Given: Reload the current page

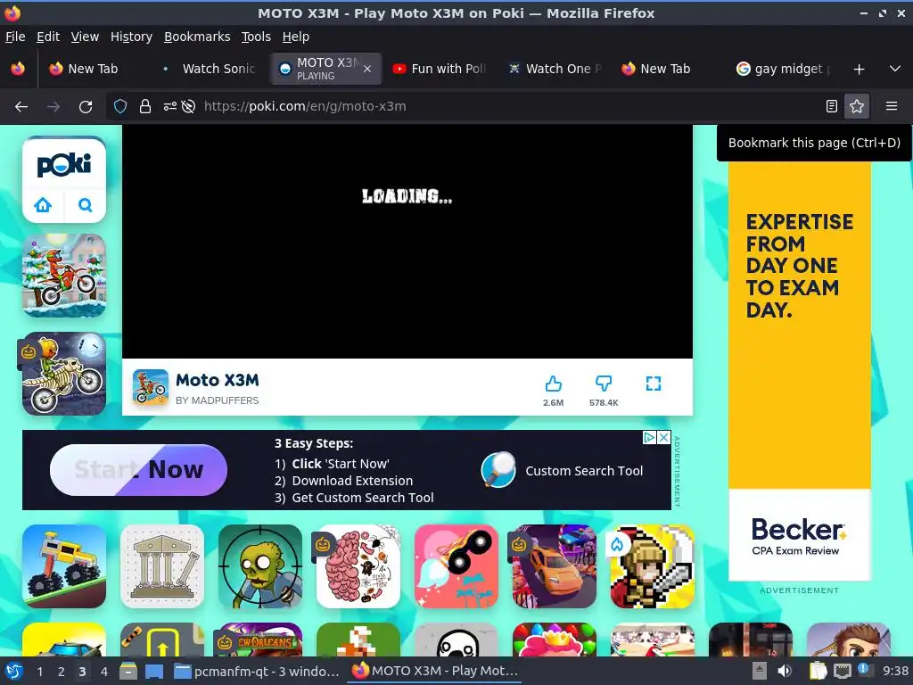Looking at the screenshot, I should click(x=86, y=107).
